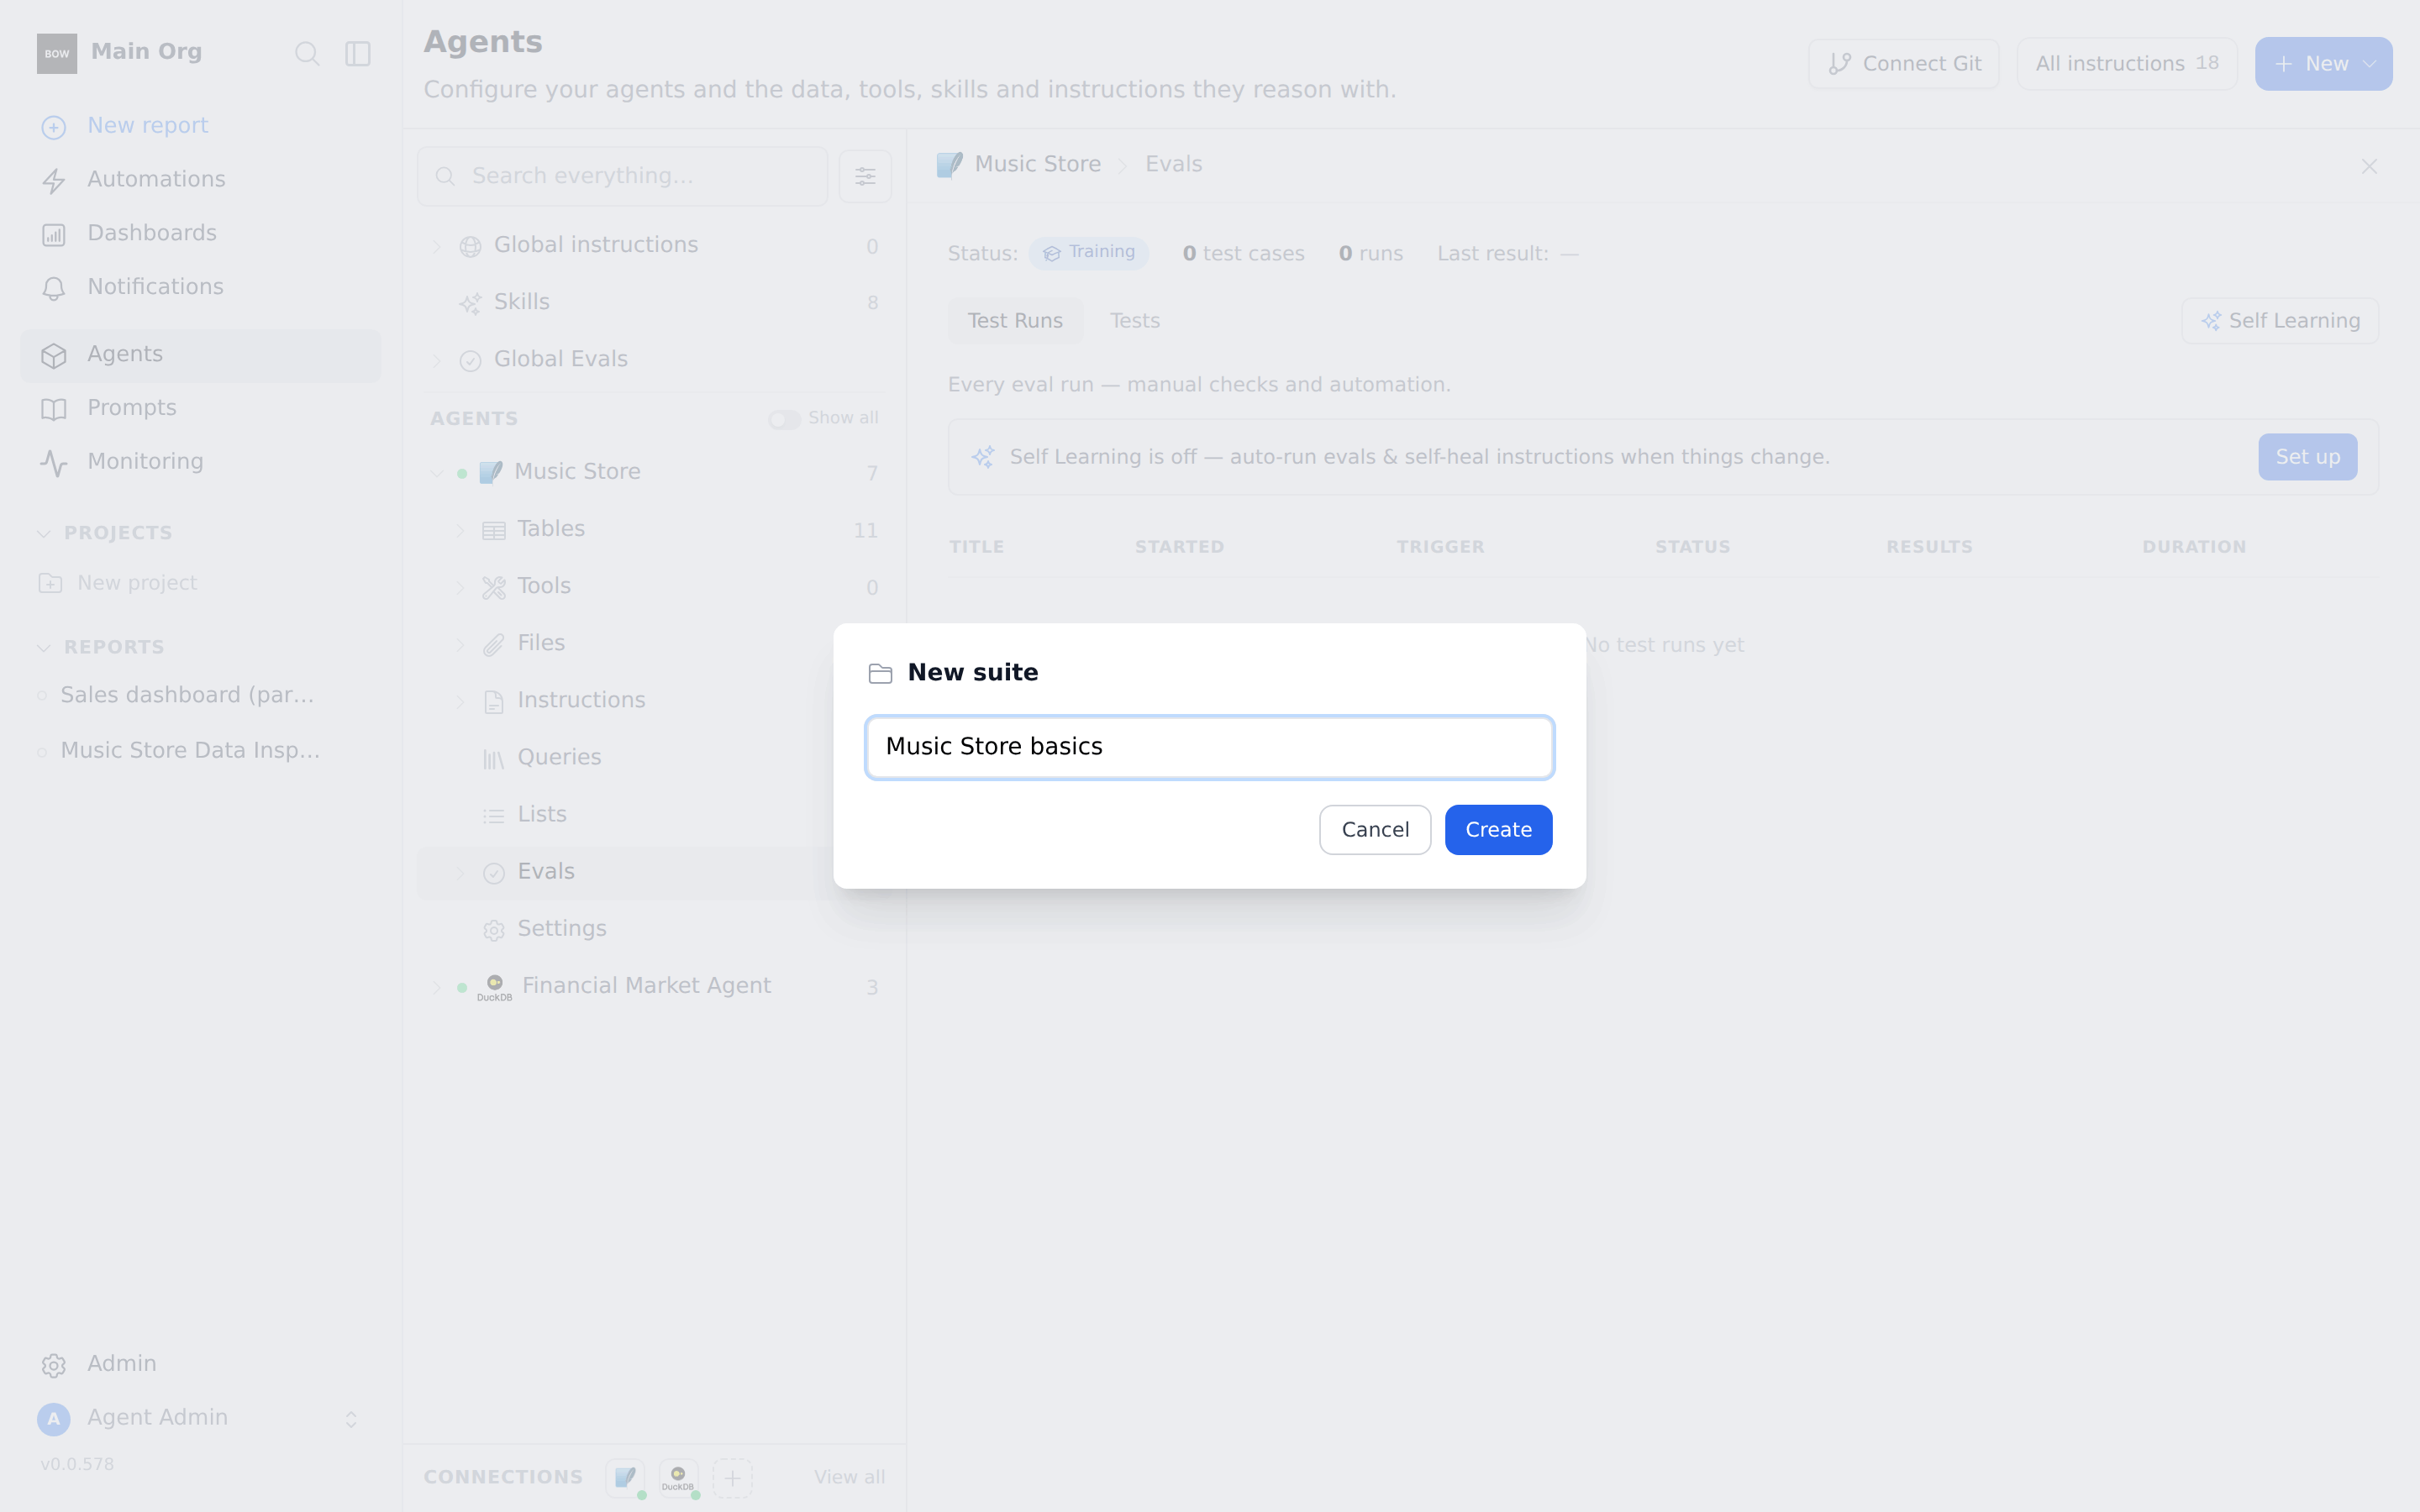This screenshot has width=2420, height=1512.
Task: Open Skills item
Action: (521, 302)
